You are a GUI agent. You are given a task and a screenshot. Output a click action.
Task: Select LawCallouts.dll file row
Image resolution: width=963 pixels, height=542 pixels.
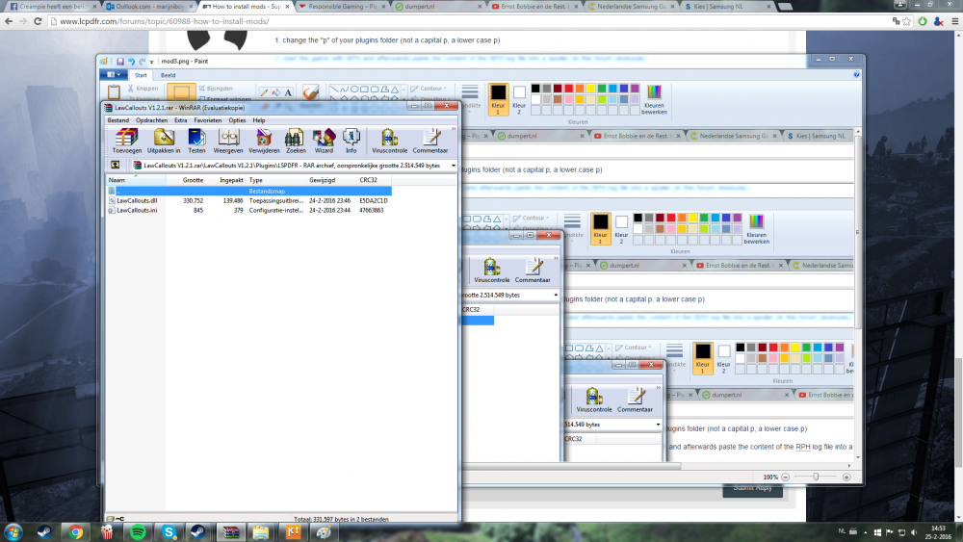tap(248, 200)
